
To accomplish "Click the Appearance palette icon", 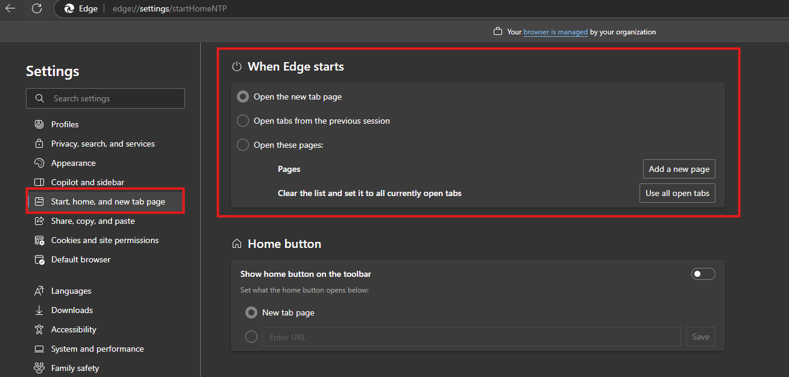I will point(39,163).
